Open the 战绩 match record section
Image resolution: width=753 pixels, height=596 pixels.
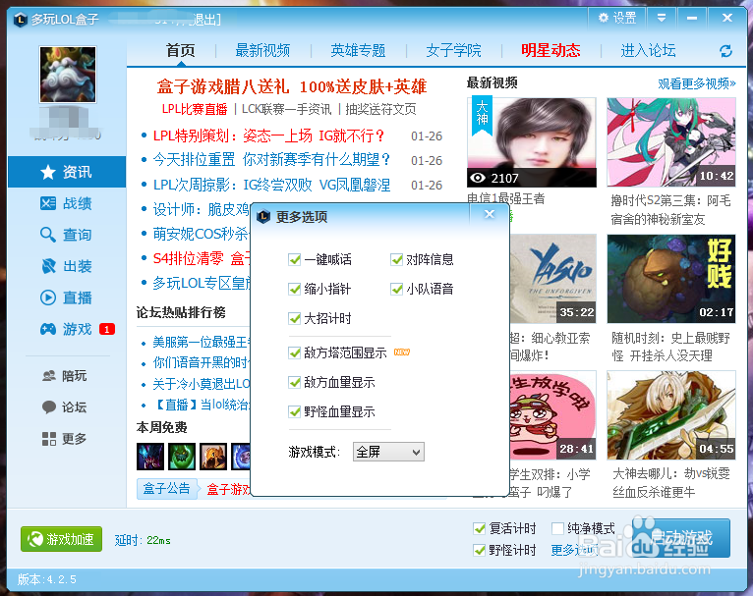67,203
